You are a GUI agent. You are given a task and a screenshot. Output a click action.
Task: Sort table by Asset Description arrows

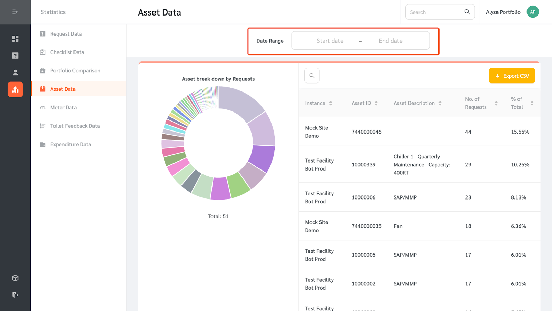440,103
